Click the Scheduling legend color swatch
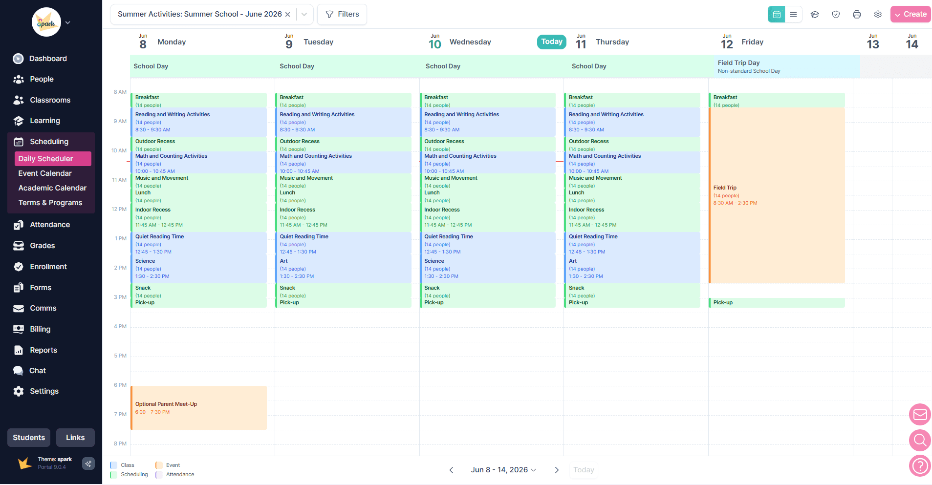 tap(113, 475)
